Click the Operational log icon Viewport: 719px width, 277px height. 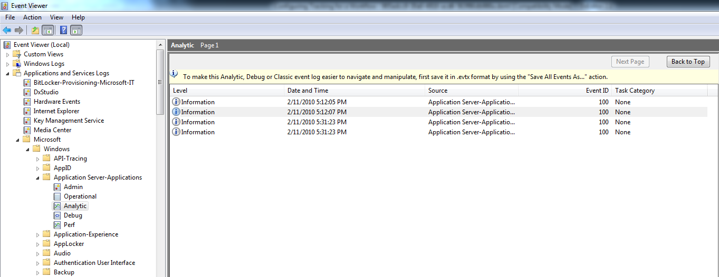pos(57,196)
